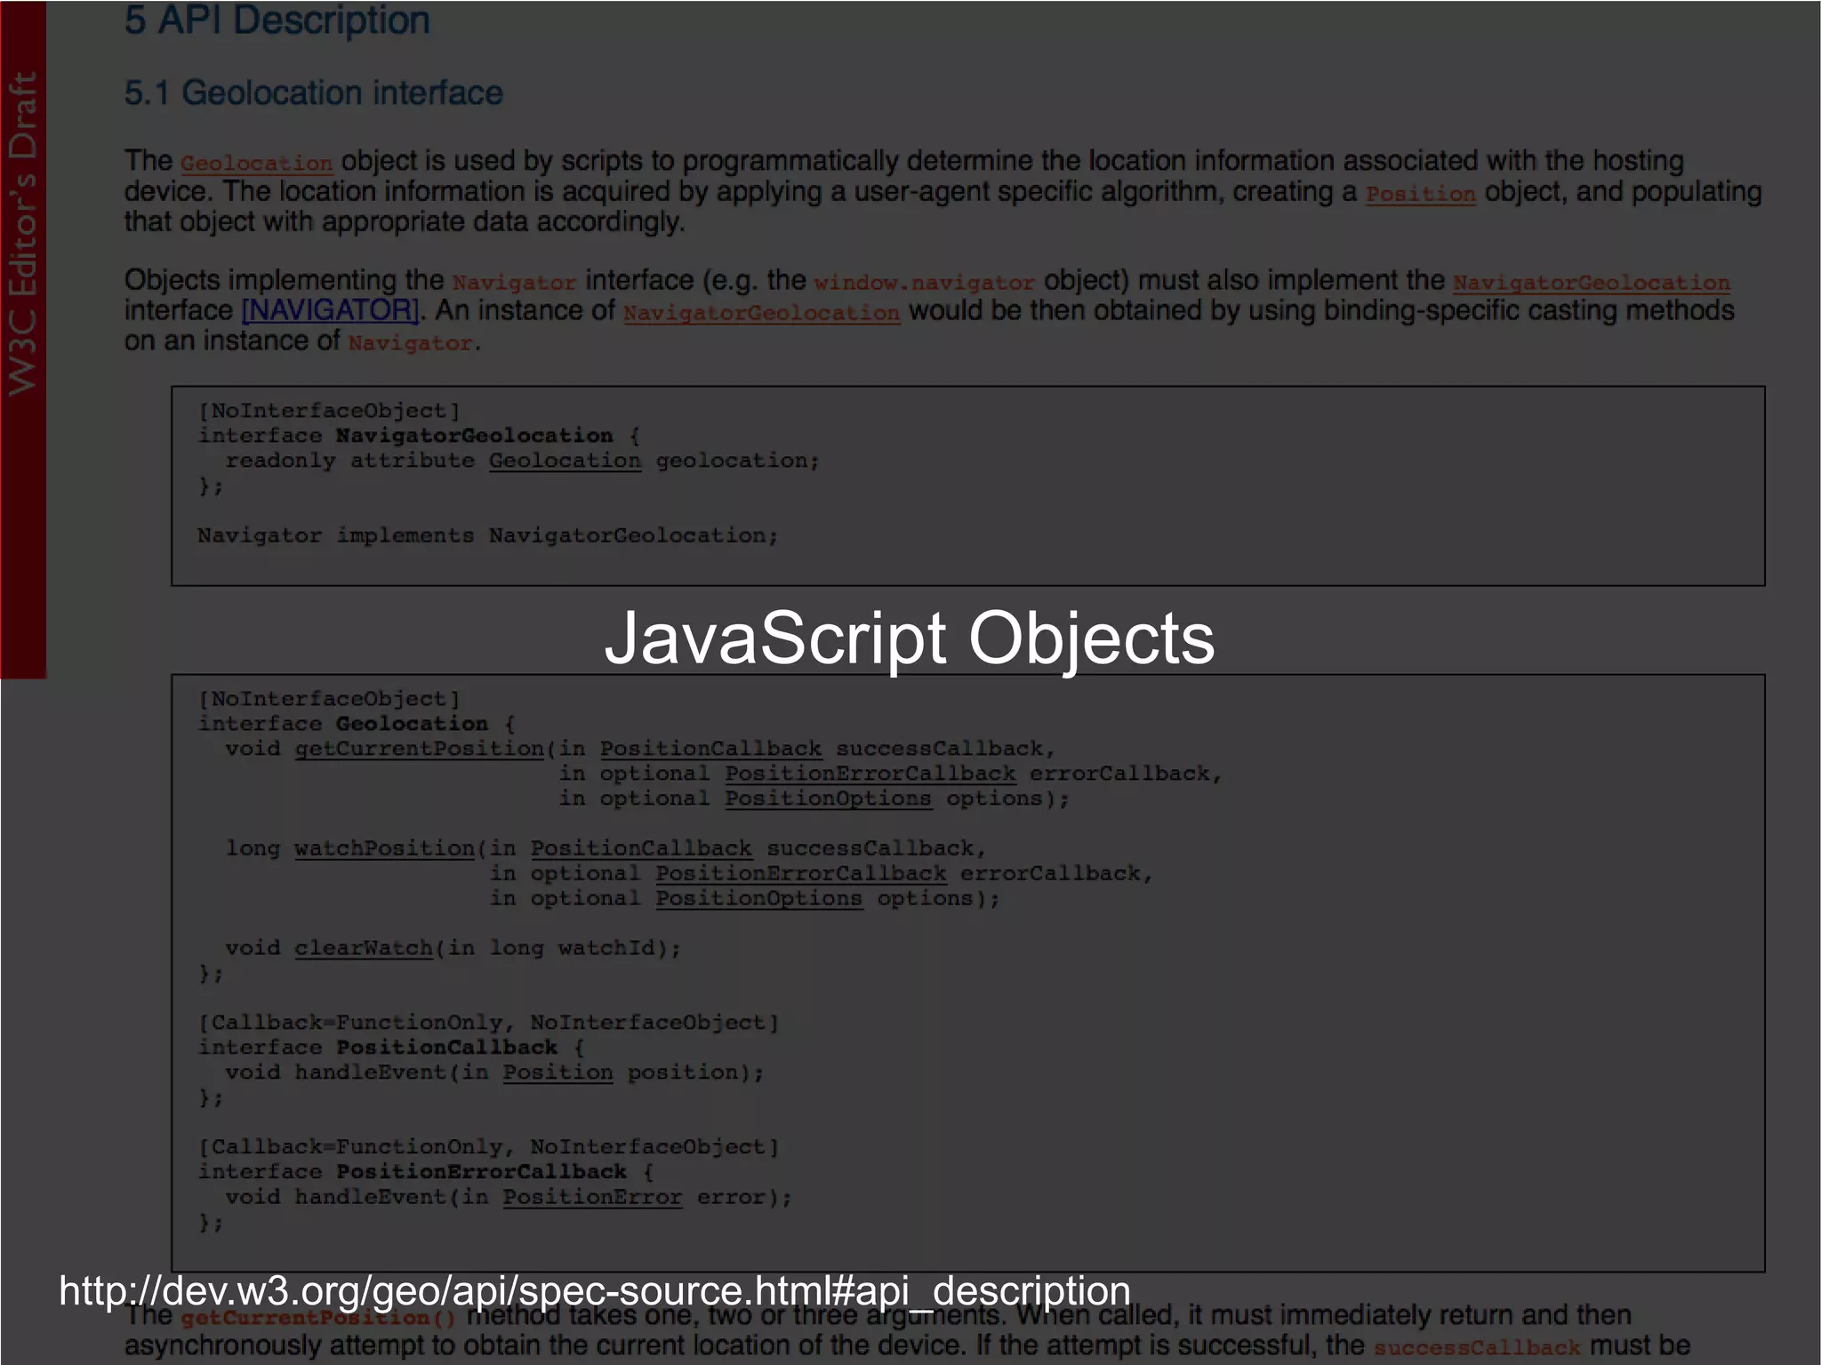The width and height of the screenshot is (1821, 1365).
Task: Click the '5 API Description' heading
Action: point(277,20)
